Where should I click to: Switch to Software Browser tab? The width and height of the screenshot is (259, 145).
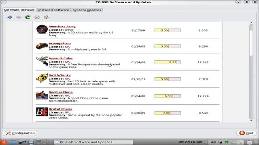19,10
